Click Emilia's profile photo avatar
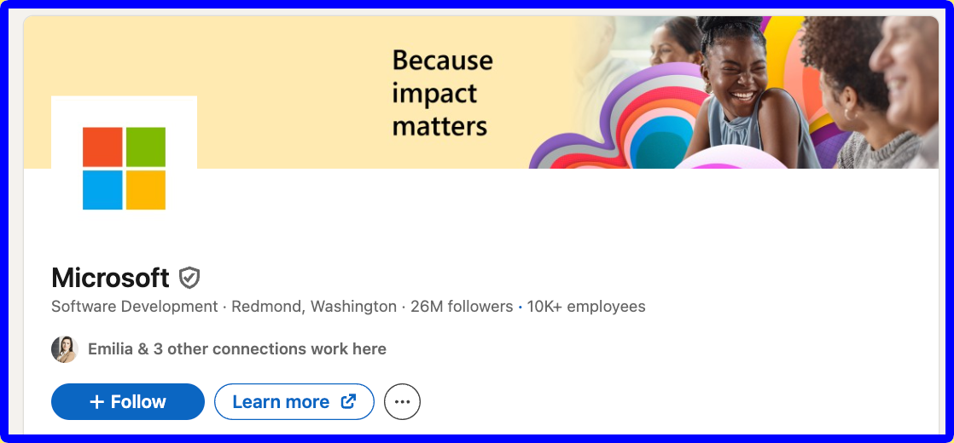 click(x=65, y=348)
